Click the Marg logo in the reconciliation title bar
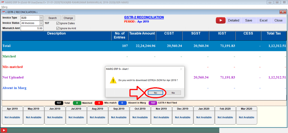This screenshot has width=288, height=133. 3,12
